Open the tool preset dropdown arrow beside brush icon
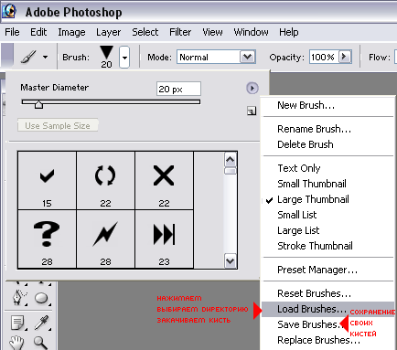Viewport: 397px width, 350px height. (45, 57)
